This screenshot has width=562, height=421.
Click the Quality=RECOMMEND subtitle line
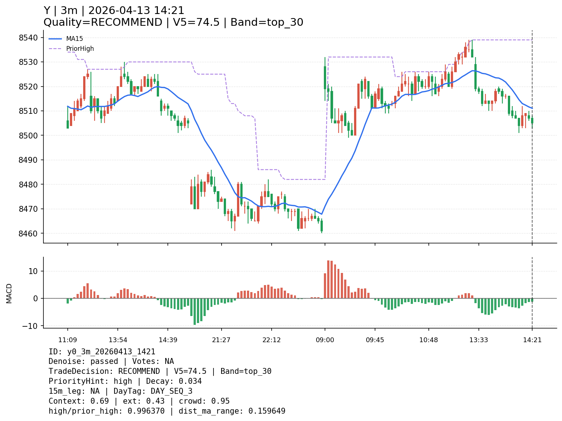tap(173, 22)
